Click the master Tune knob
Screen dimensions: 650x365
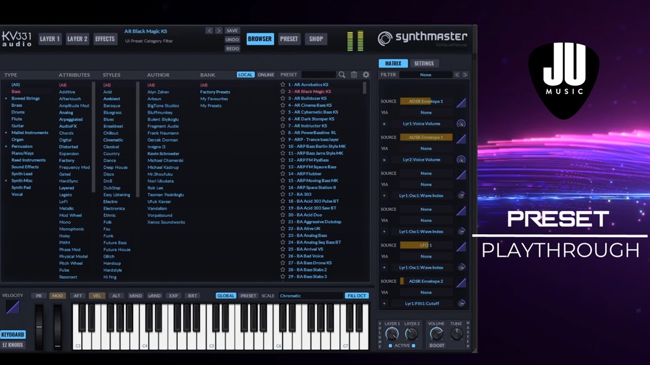[457, 334]
